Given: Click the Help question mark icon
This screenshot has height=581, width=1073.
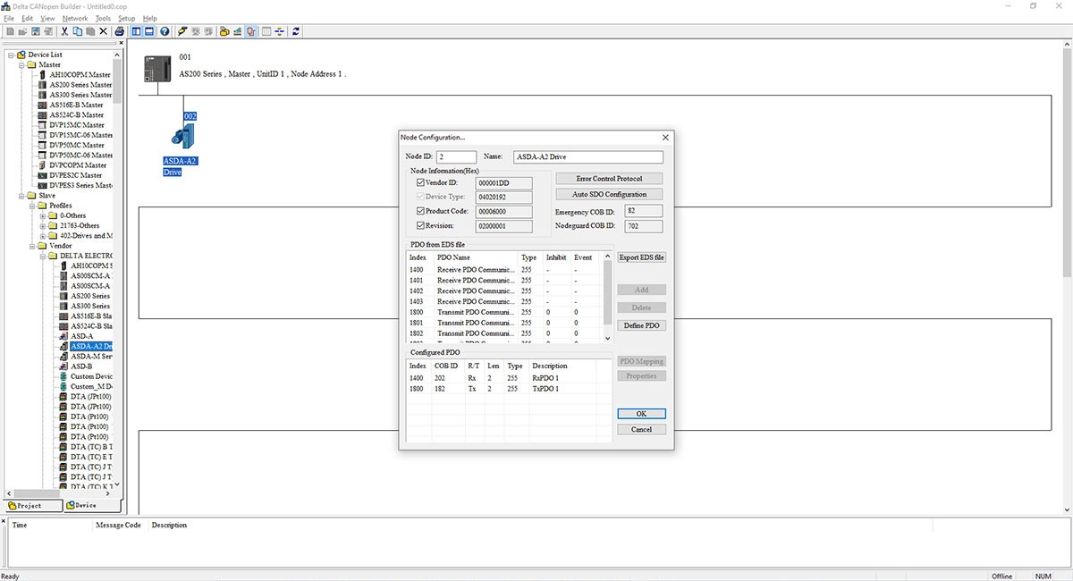Looking at the screenshot, I should 165,31.
